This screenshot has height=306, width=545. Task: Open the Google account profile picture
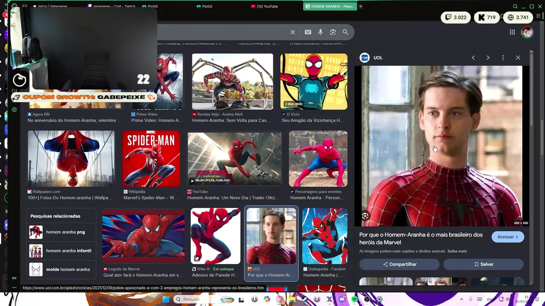[x=527, y=32]
